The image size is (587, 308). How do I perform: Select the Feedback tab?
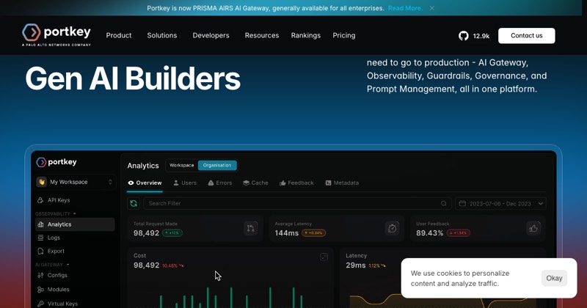296,183
